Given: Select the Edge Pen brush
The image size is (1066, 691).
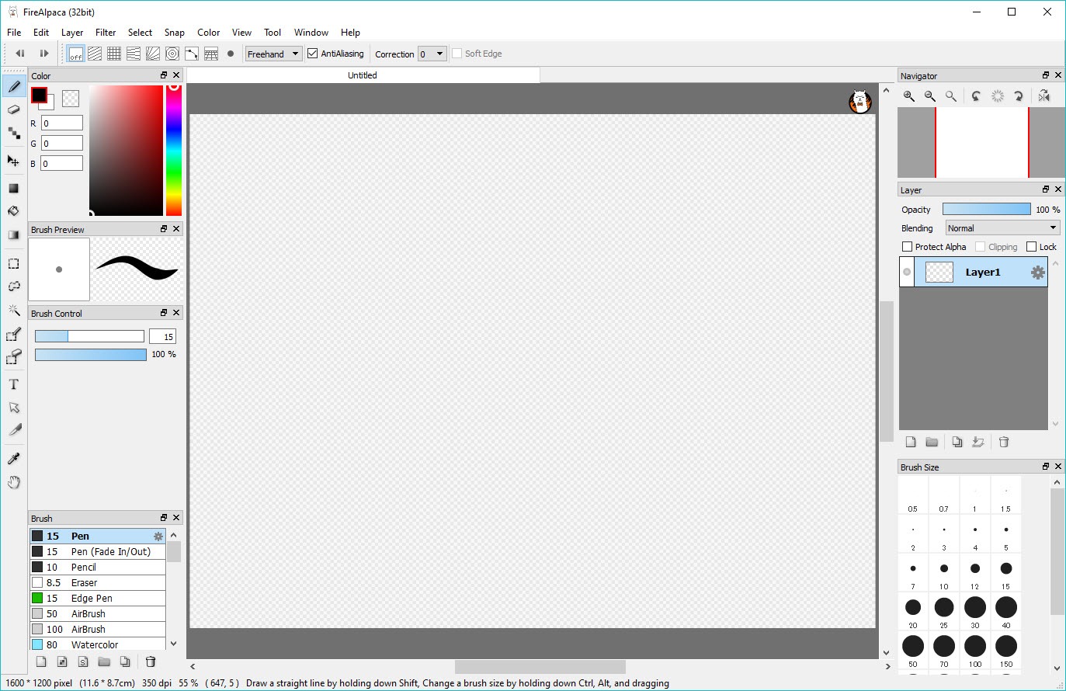Looking at the screenshot, I should (x=92, y=598).
